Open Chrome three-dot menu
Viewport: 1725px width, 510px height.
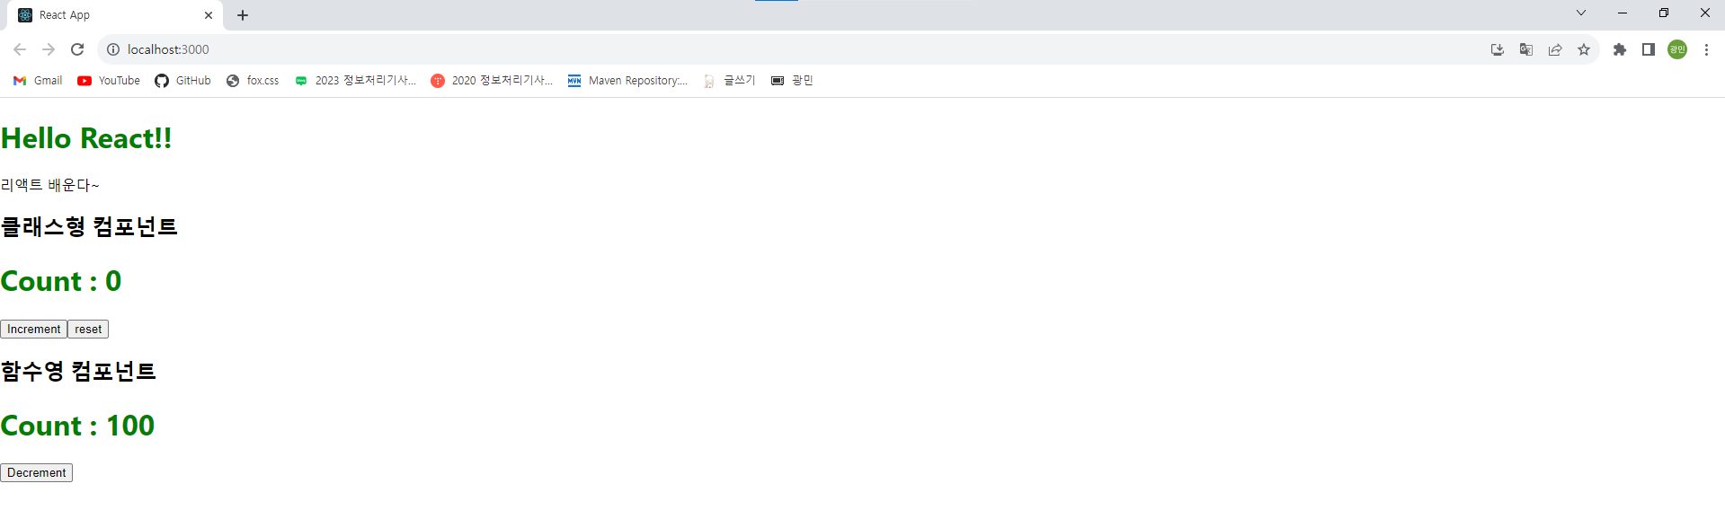tap(1706, 49)
